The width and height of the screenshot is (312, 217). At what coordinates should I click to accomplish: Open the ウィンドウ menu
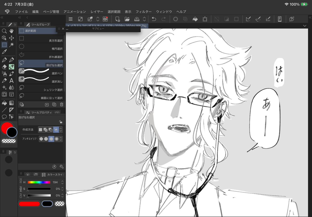coord(164,12)
